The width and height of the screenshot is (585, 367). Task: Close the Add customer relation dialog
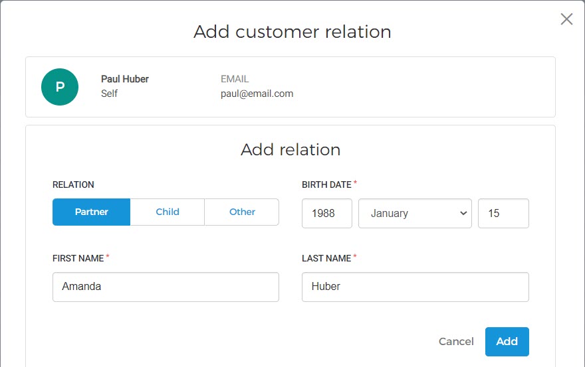[x=566, y=19]
